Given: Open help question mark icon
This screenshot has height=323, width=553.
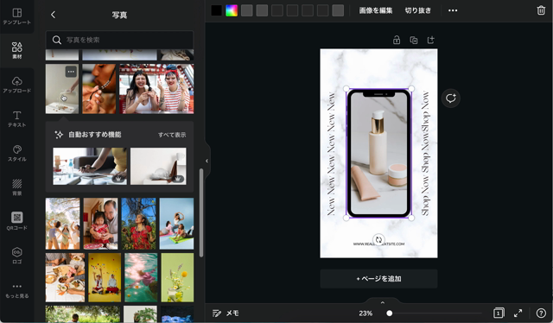Looking at the screenshot, I should click(x=541, y=313).
